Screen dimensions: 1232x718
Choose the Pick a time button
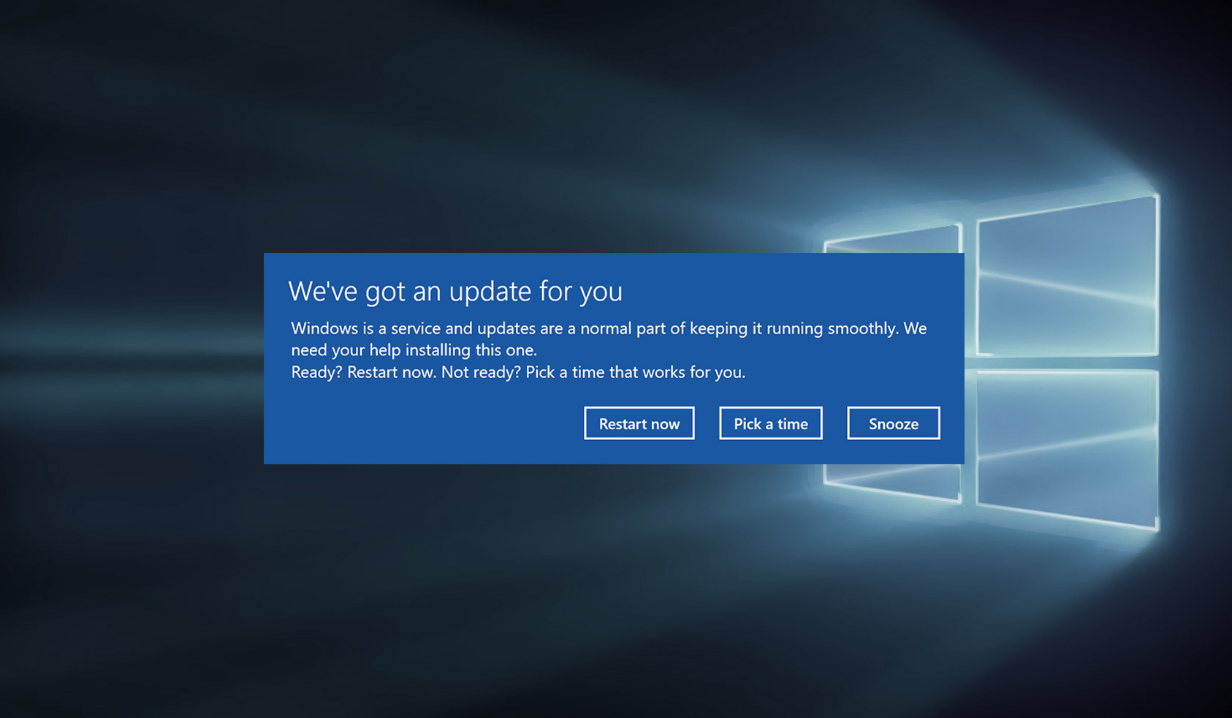point(771,423)
